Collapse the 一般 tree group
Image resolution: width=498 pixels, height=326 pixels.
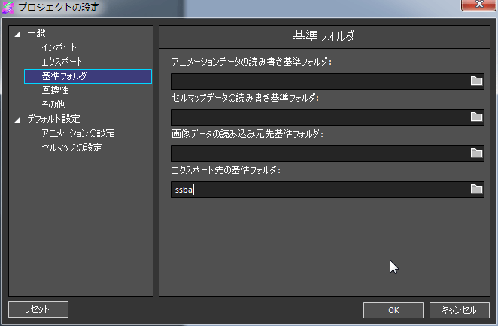(18, 34)
